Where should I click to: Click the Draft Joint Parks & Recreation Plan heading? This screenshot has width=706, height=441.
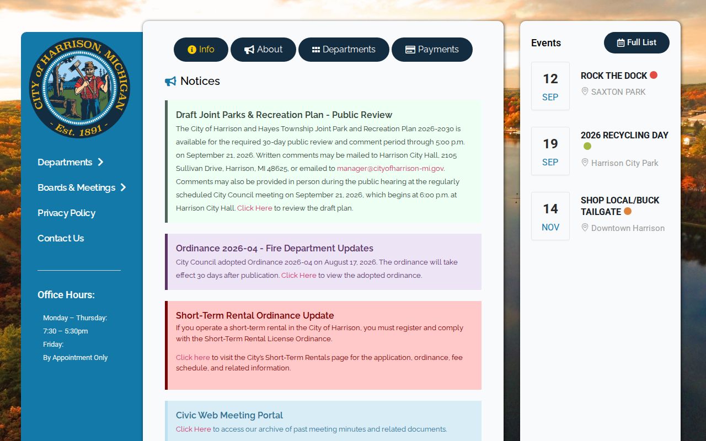pos(284,115)
